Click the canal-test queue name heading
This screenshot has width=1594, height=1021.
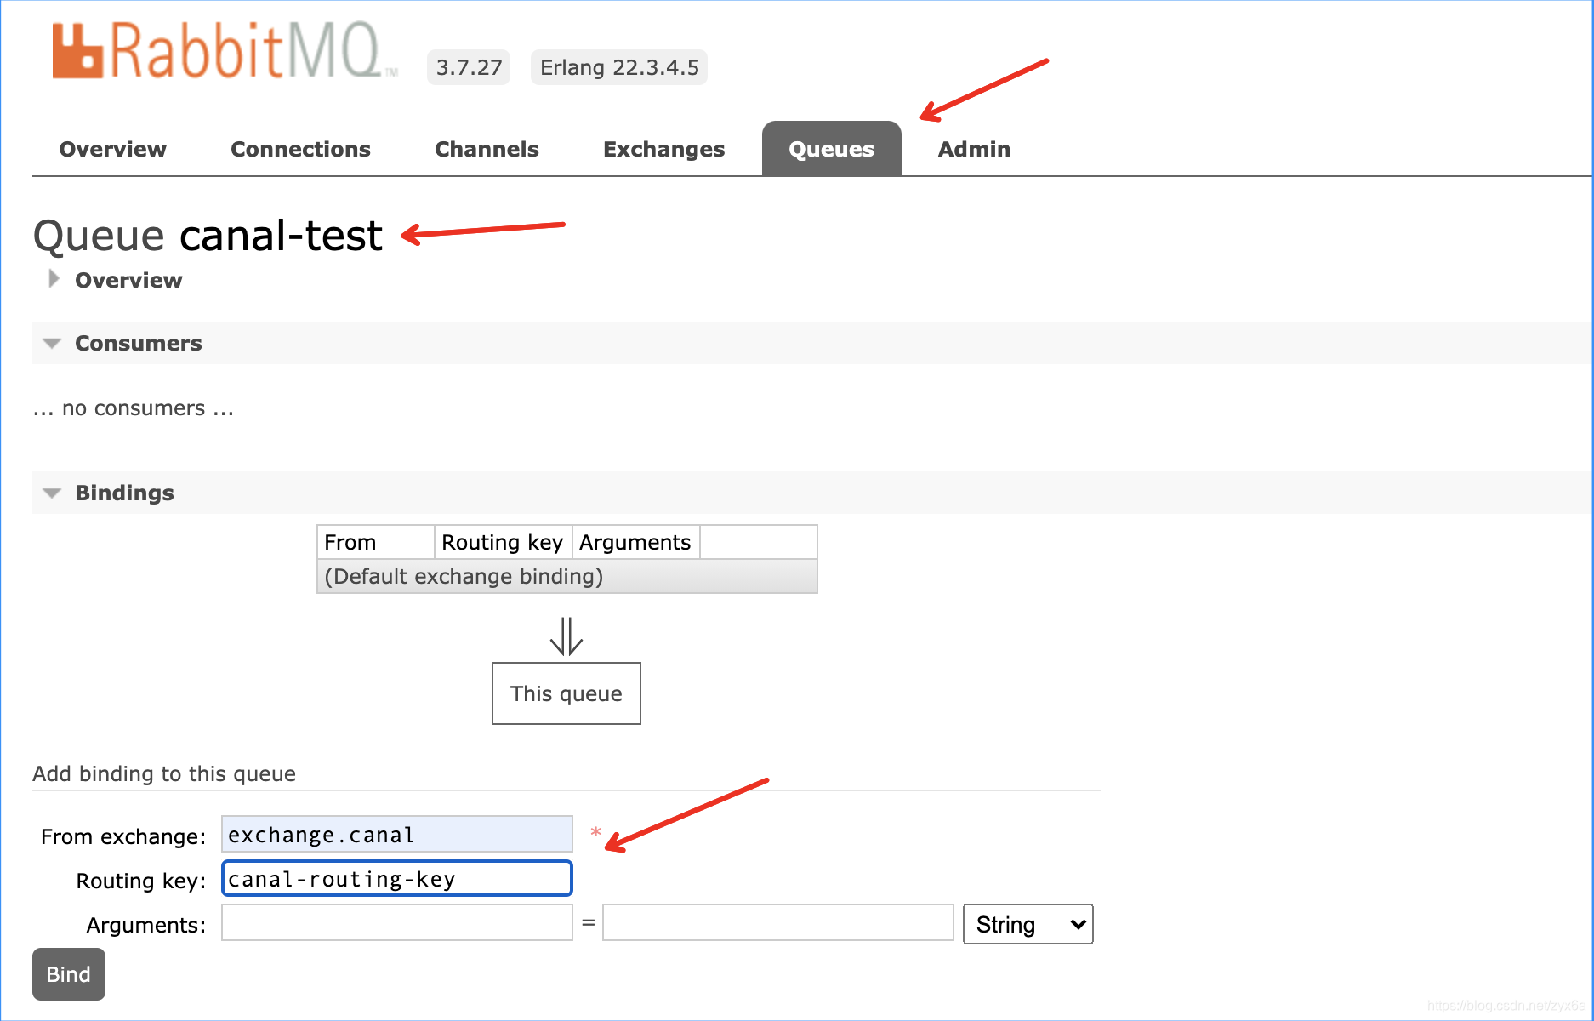(281, 236)
